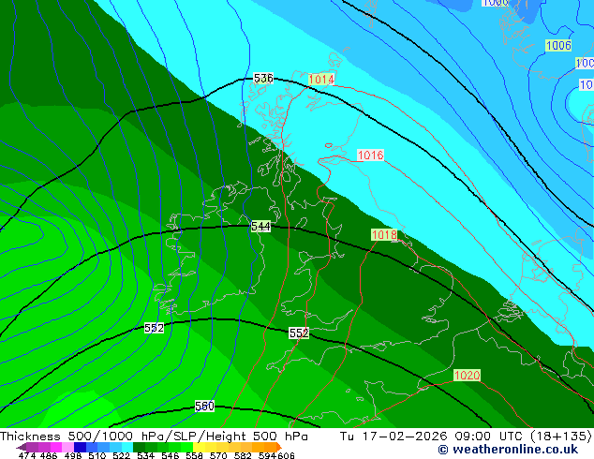Viewport: 594px width, 459px height.
Task: Click the 558 legend scale value
Action: point(194,455)
